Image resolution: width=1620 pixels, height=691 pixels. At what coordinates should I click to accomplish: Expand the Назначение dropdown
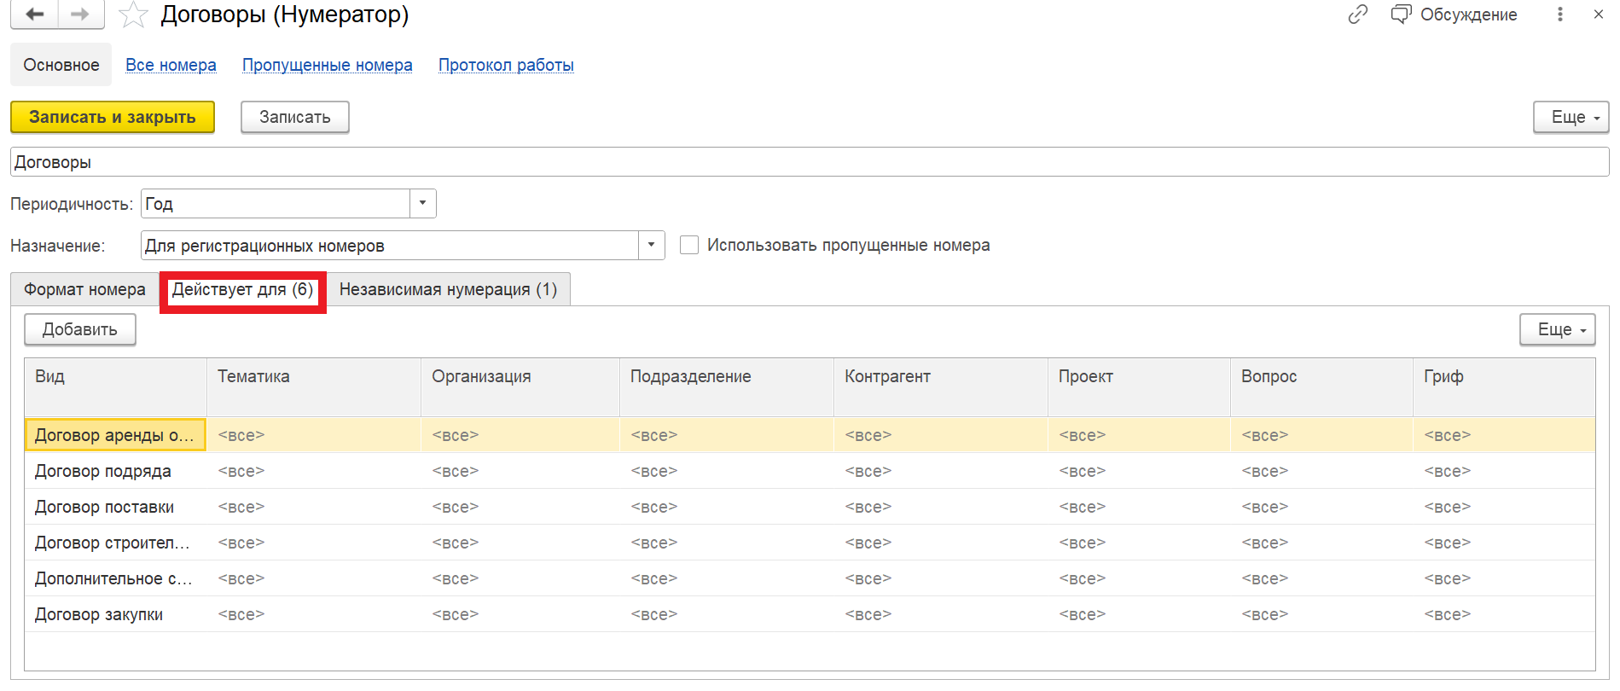(651, 246)
